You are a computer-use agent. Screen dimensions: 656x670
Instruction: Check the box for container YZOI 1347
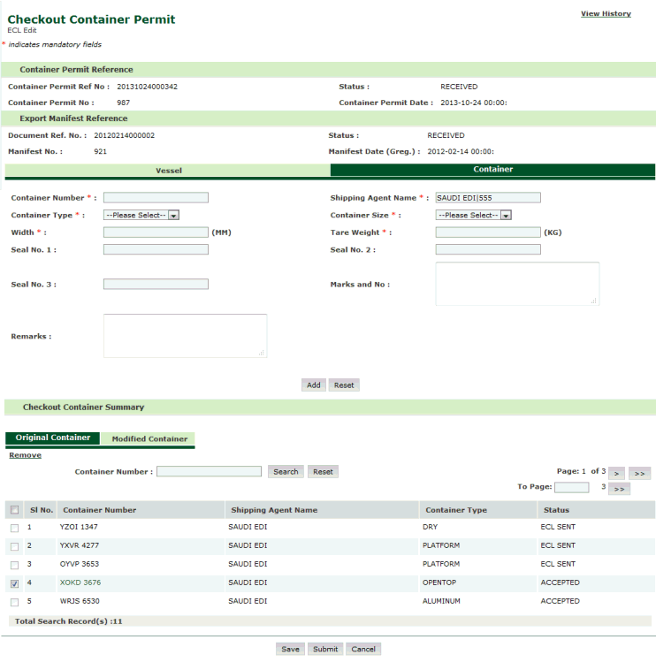coord(14,528)
